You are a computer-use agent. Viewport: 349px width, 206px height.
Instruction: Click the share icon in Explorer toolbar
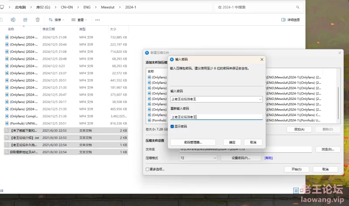[x=25, y=20]
